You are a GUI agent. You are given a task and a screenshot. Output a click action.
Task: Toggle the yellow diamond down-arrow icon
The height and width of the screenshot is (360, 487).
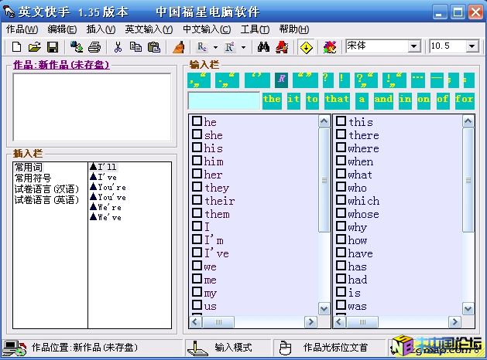tap(306, 47)
